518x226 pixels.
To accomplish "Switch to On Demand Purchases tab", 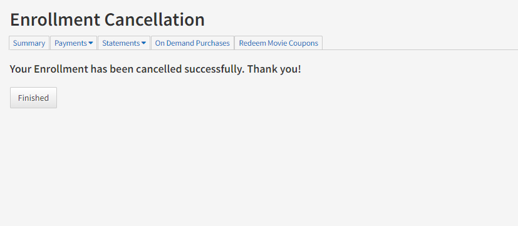I will 192,43.
